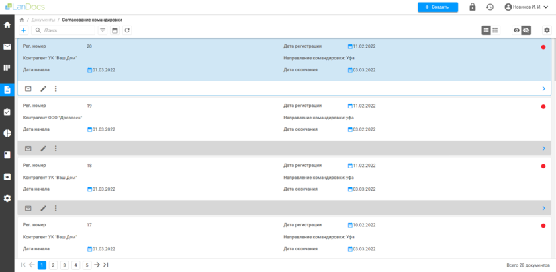The height and width of the screenshot is (272, 556).
Task: Expand document 20 with right chevron
Action: (x=543, y=88)
